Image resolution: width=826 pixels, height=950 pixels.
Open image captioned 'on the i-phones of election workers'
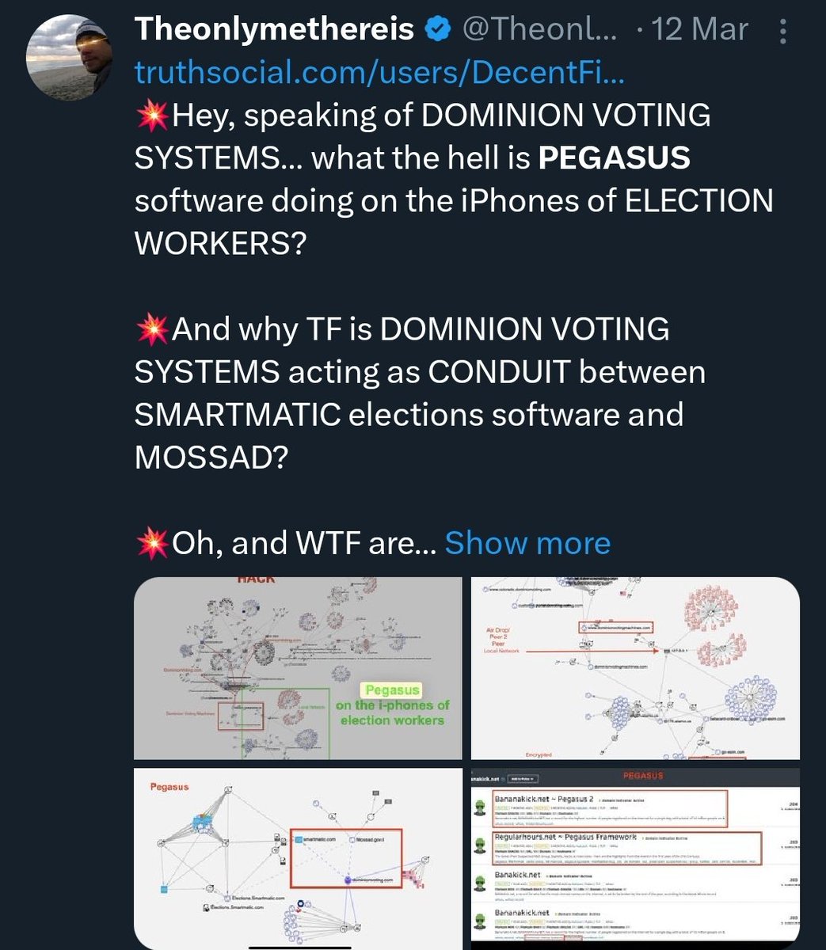[298, 669]
